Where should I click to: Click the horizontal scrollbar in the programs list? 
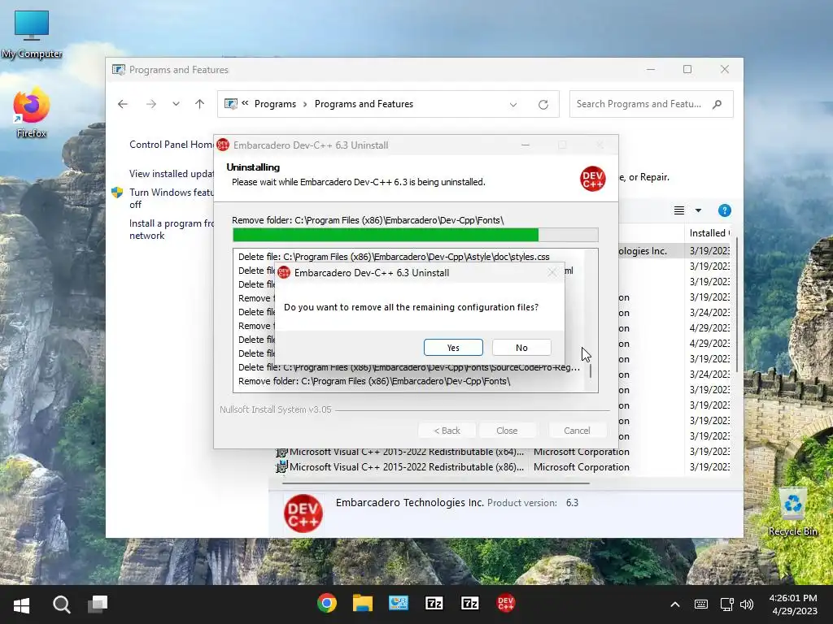tap(435, 483)
